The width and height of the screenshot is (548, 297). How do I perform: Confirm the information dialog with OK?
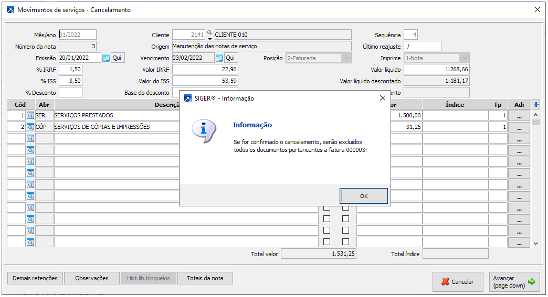363,196
